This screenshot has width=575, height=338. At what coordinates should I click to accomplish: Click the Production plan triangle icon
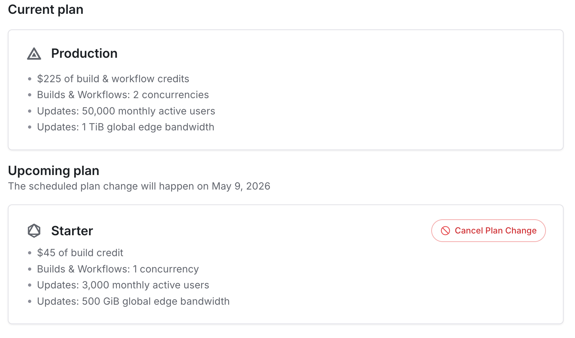[34, 54]
